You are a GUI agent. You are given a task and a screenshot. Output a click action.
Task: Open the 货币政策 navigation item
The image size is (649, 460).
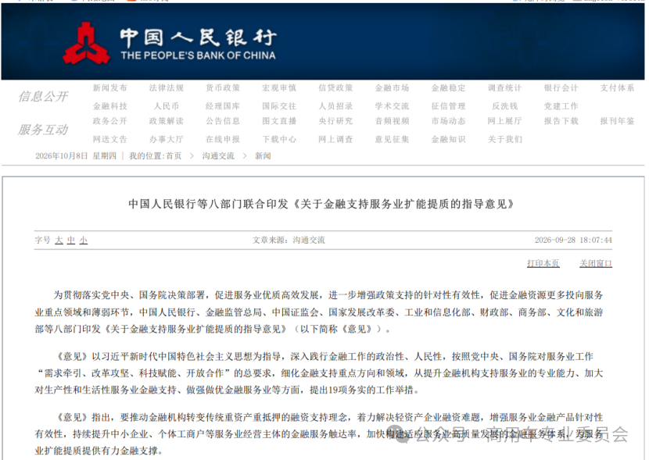click(223, 88)
